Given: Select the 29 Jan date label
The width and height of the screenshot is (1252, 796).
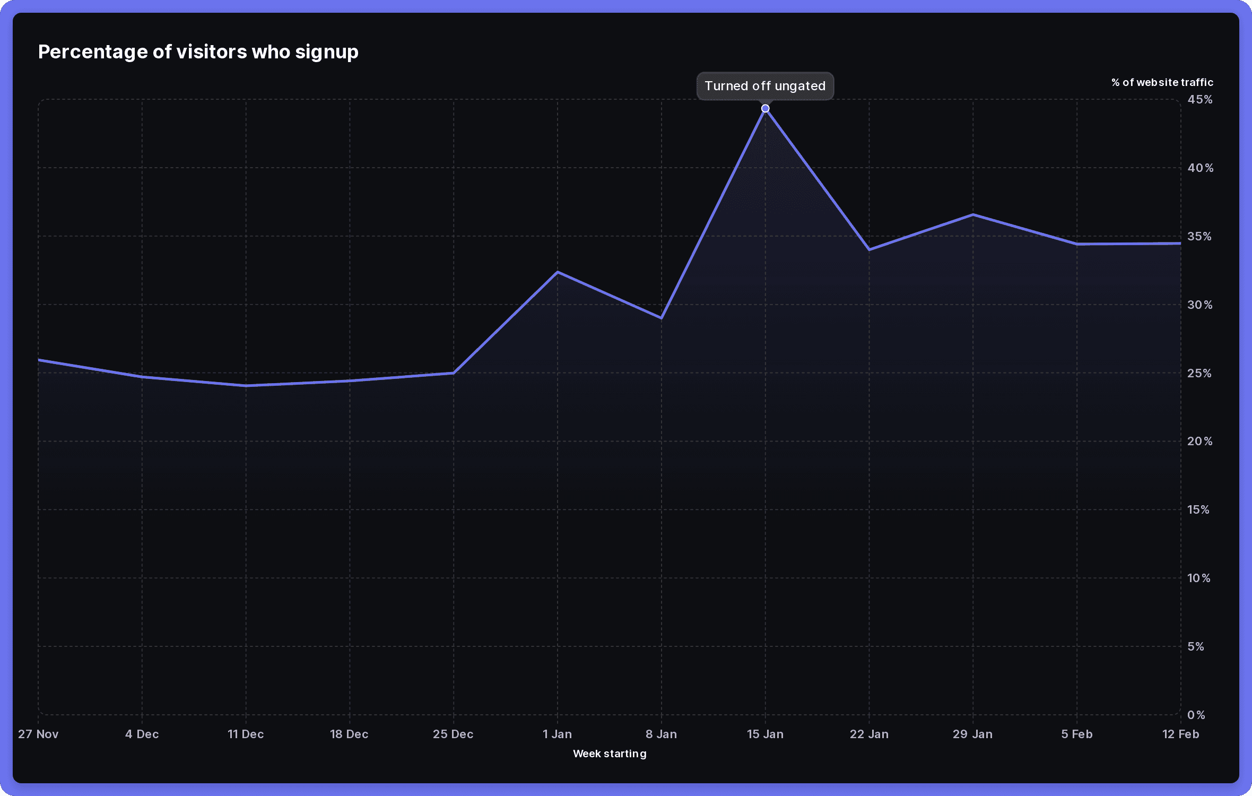Looking at the screenshot, I should coord(973,734).
